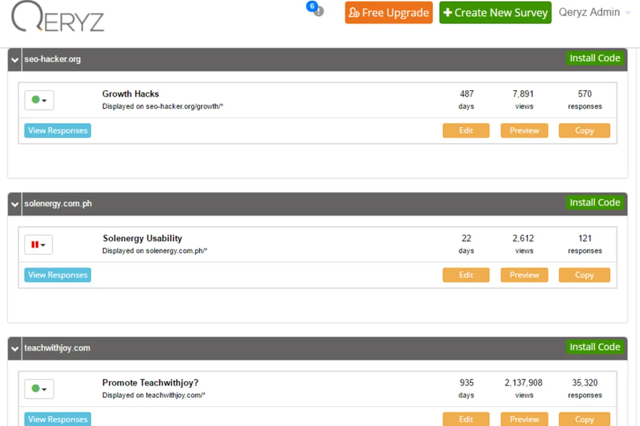Preview the Promote Teachwithjoy survey
This screenshot has height=426, width=640.
click(524, 420)
